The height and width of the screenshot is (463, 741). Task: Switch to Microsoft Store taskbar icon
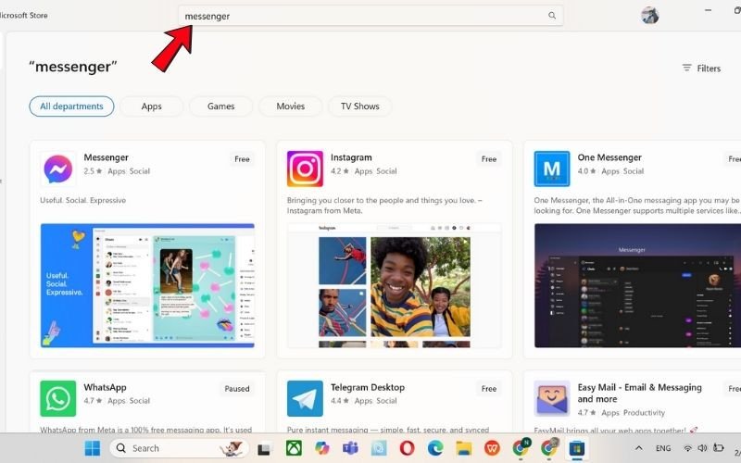coord(576,448)
